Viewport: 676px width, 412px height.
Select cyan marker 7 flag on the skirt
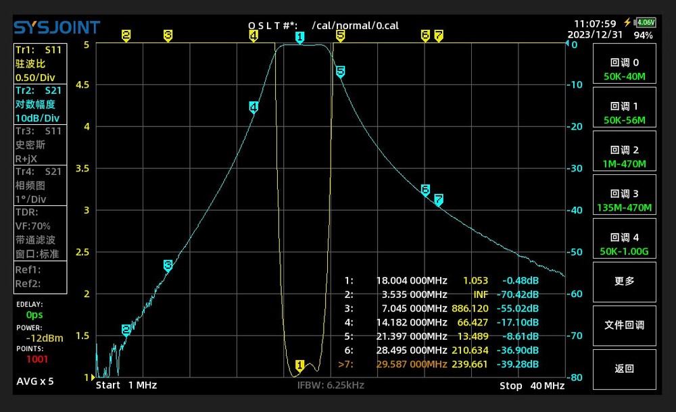(438, 200)
